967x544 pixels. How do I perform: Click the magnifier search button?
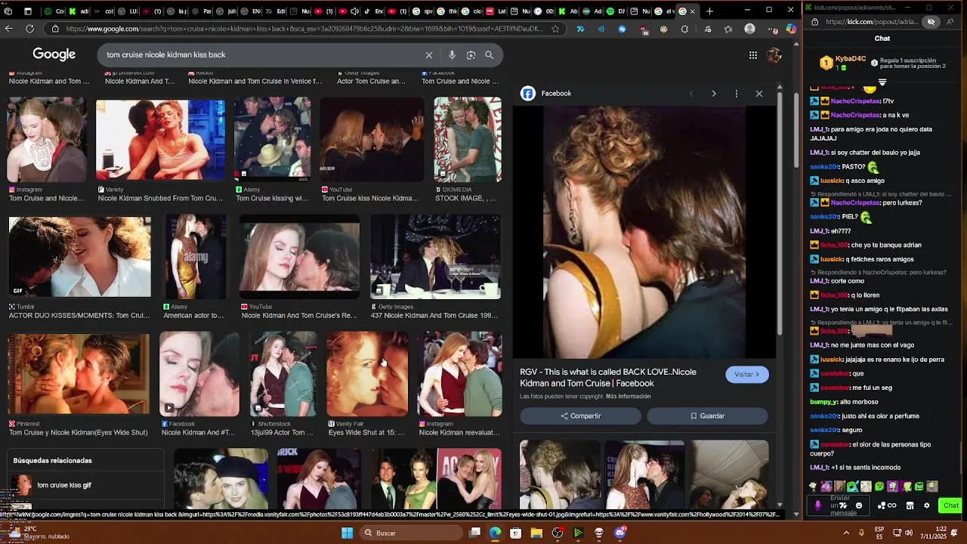coord(490,55)
